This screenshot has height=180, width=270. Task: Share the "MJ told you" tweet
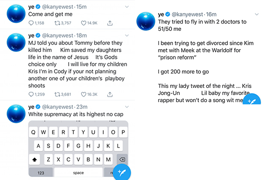click(111, 94)
